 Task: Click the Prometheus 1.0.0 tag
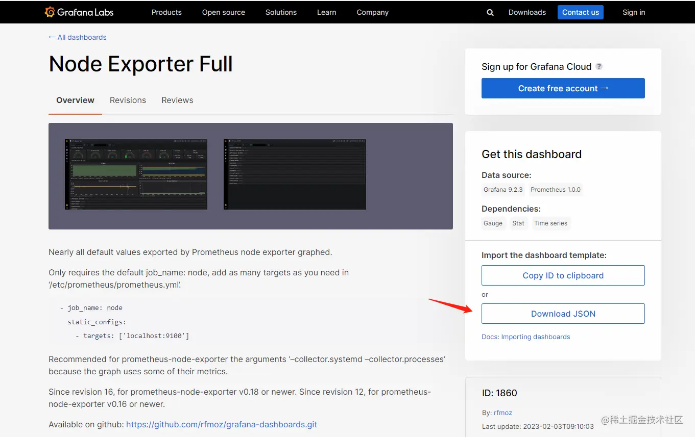[x=556, y=190]
